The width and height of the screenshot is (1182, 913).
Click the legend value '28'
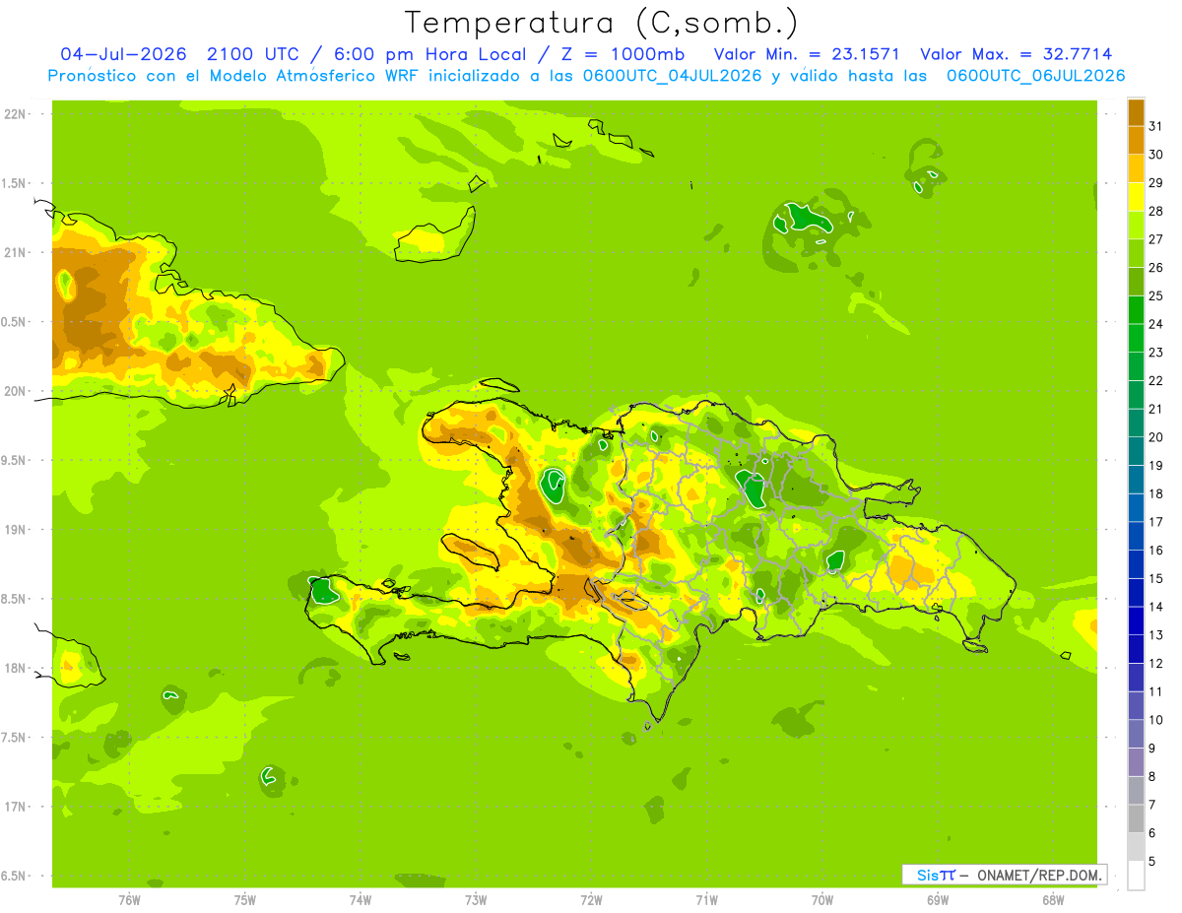coord(1156,210)
